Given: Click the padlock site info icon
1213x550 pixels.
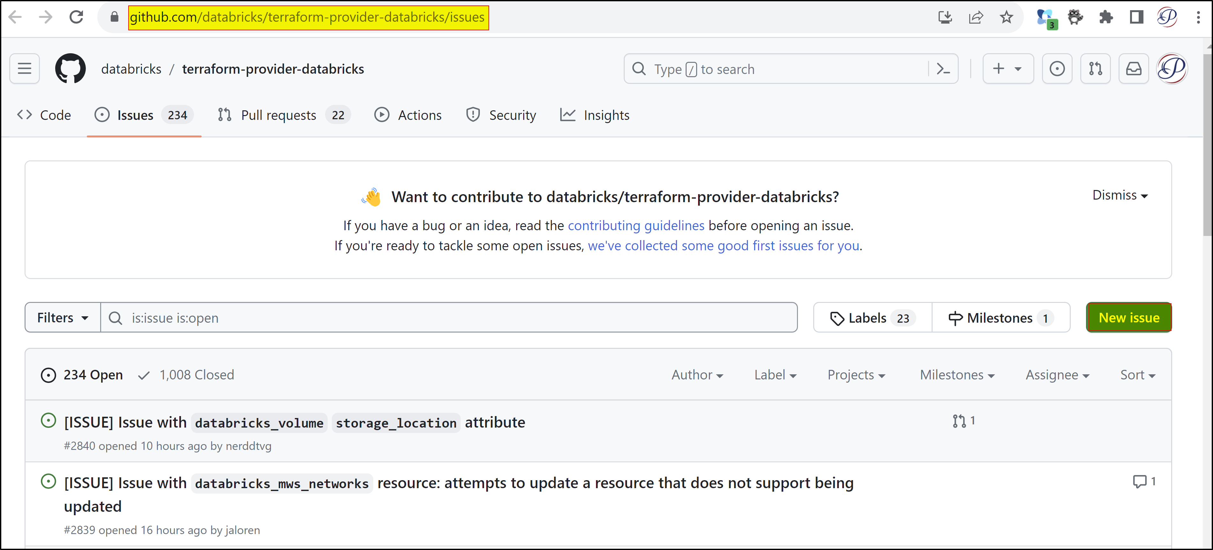Looking at the screenshot, I should [115, 18].
